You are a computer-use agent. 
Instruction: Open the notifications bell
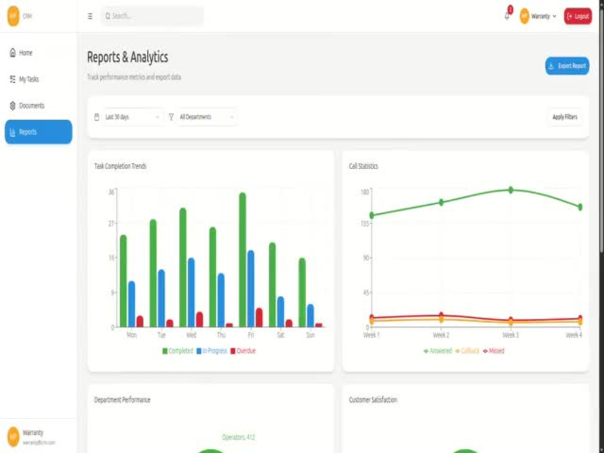507,16
